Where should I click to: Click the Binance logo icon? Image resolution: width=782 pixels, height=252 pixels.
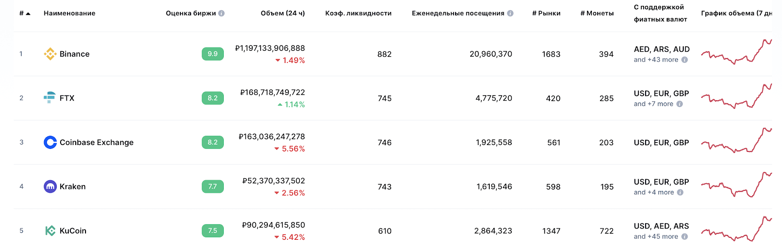[50, 54]
